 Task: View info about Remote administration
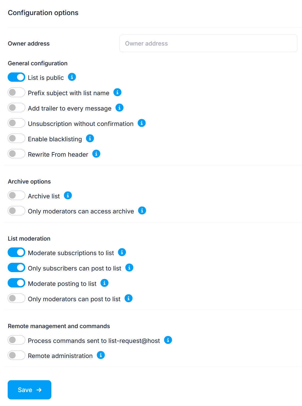click(x=101, y=355)
